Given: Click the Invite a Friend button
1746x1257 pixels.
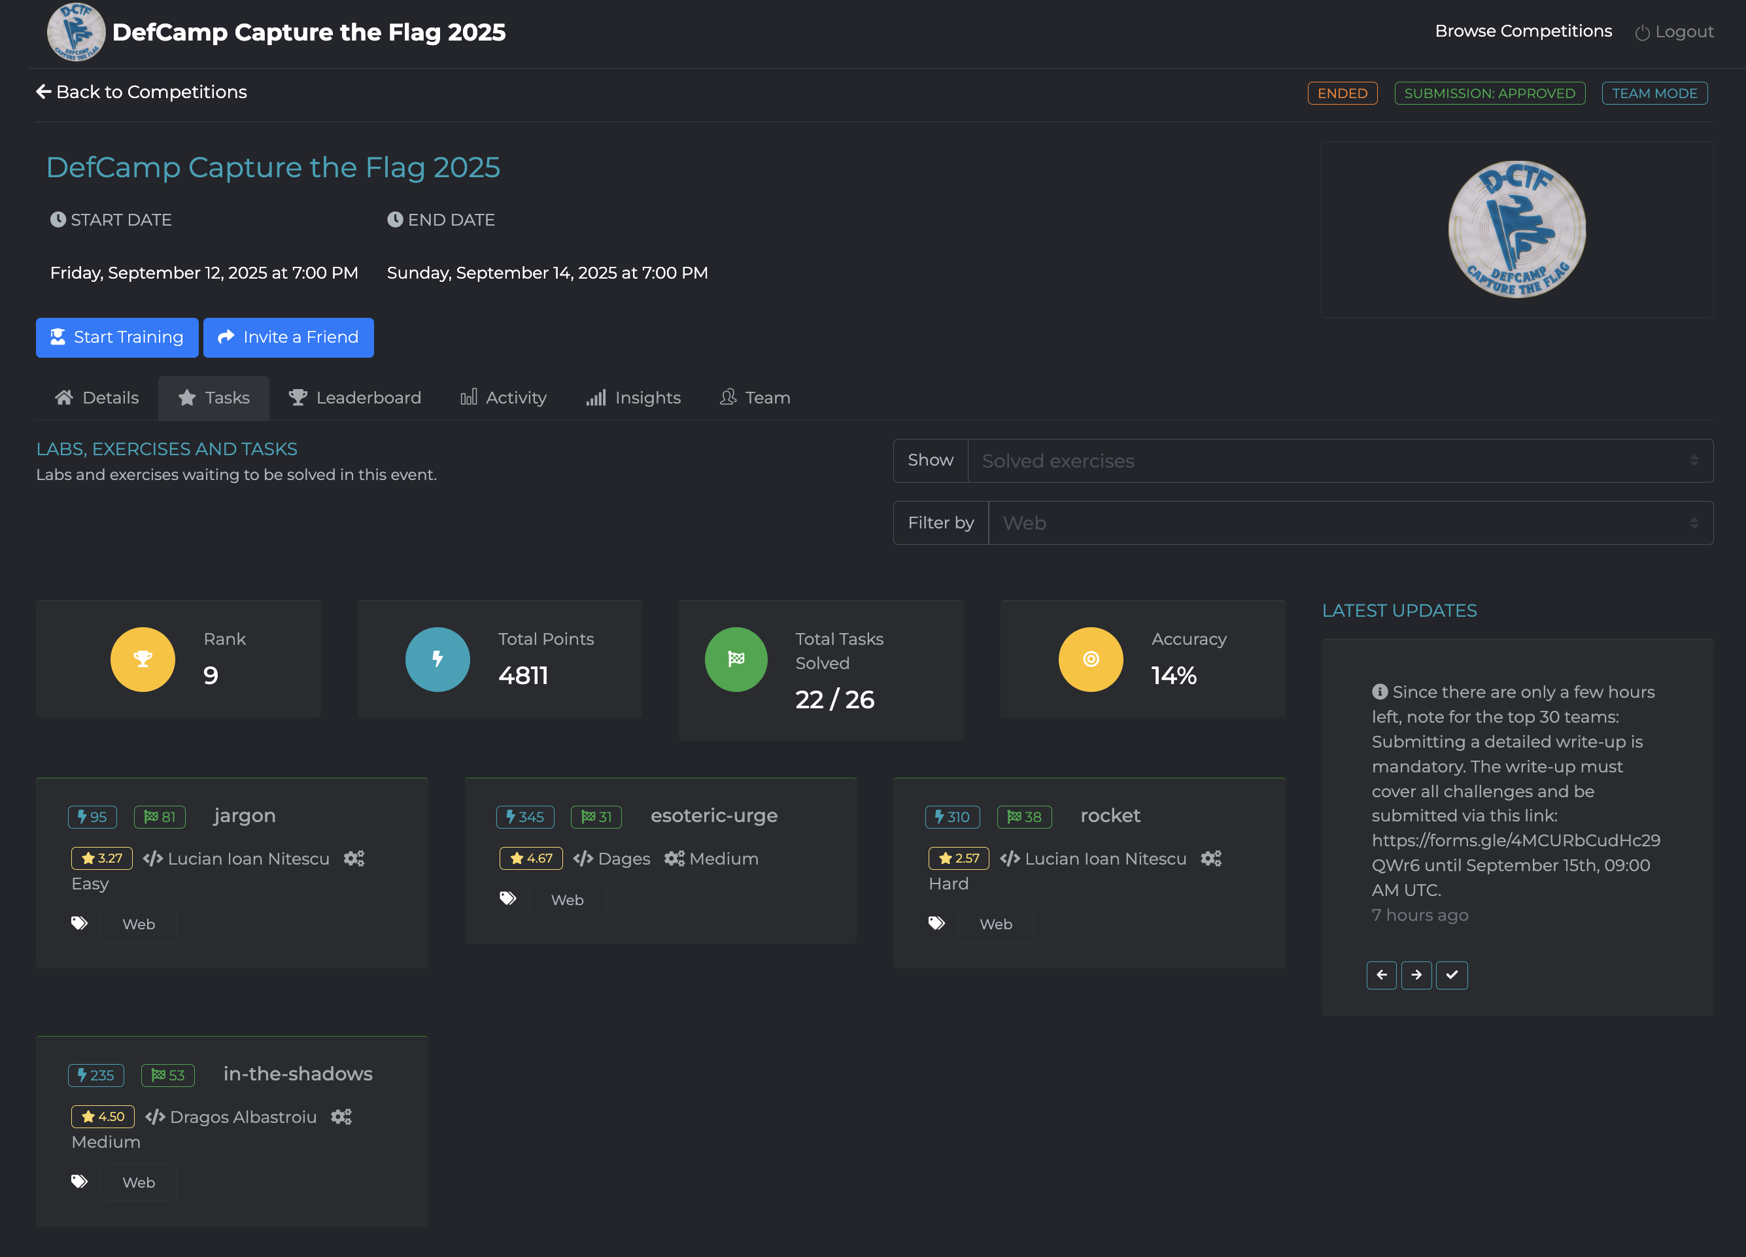Looking at the screenshot, I should tap(288, 337).
